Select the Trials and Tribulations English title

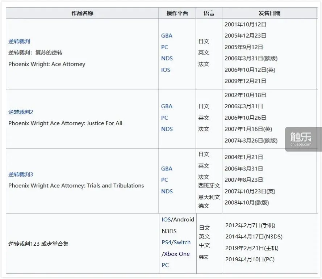pyautogui.click(x=76, y=186)
